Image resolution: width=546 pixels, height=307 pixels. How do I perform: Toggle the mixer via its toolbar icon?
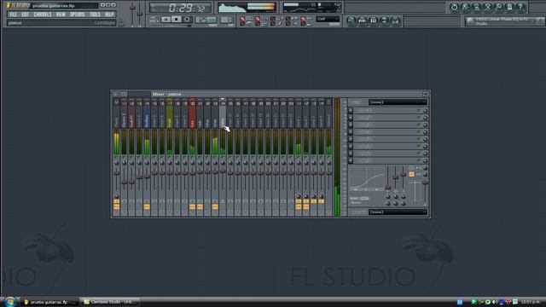[396, 20]
